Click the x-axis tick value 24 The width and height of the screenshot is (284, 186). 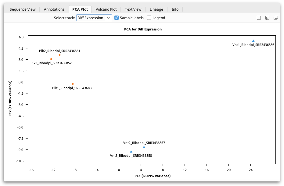tap(251, 170)
